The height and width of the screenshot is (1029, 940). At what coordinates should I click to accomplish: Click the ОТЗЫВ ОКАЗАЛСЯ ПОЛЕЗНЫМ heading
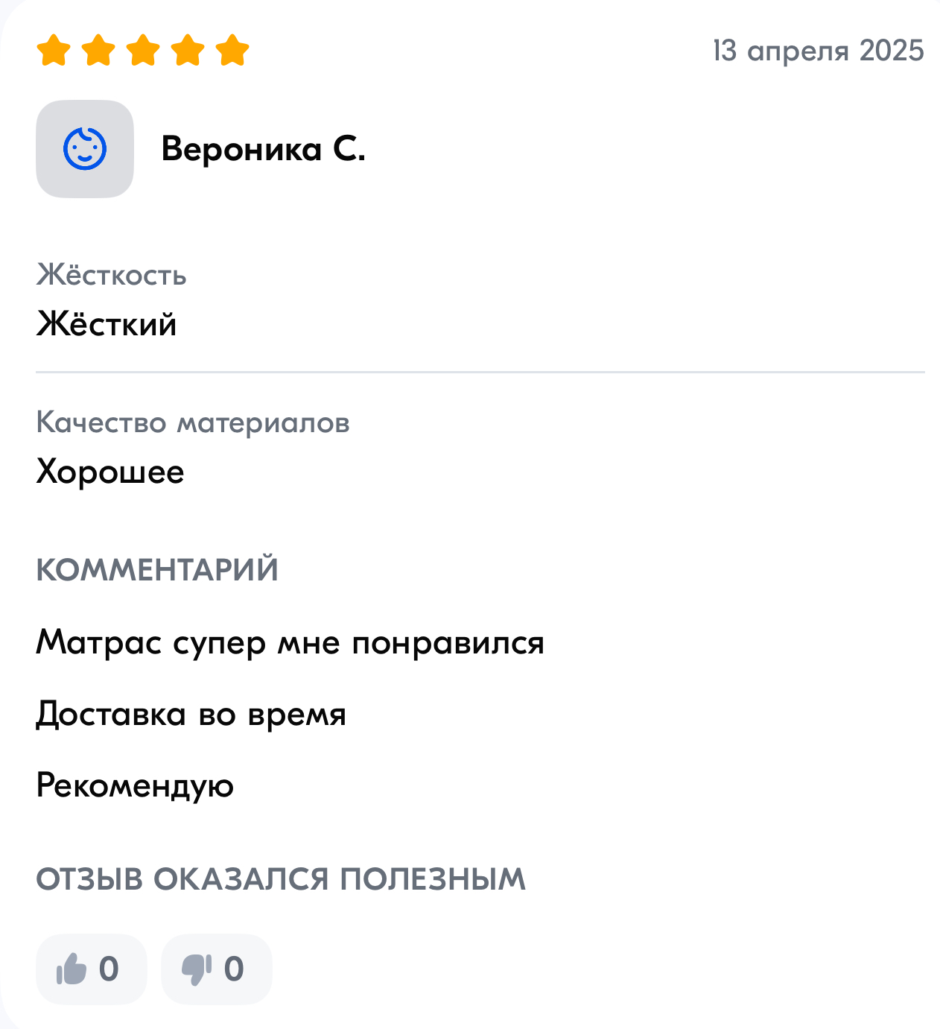pyautogui.click(x=281, y=879)
